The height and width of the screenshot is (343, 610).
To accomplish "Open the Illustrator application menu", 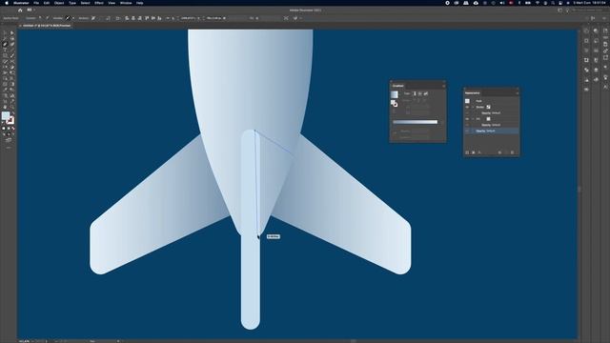I will [x=21, y=3].
